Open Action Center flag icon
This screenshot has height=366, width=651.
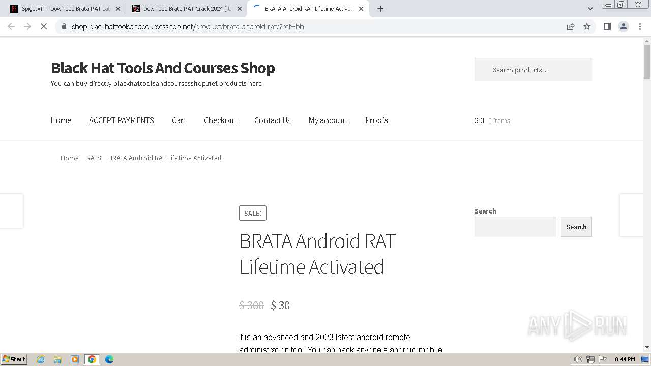[x=602, y=359]
